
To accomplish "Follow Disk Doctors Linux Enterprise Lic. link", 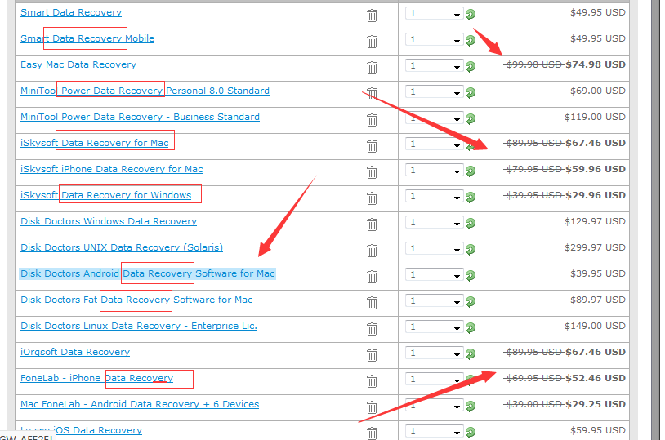I will tap(139, 326).
